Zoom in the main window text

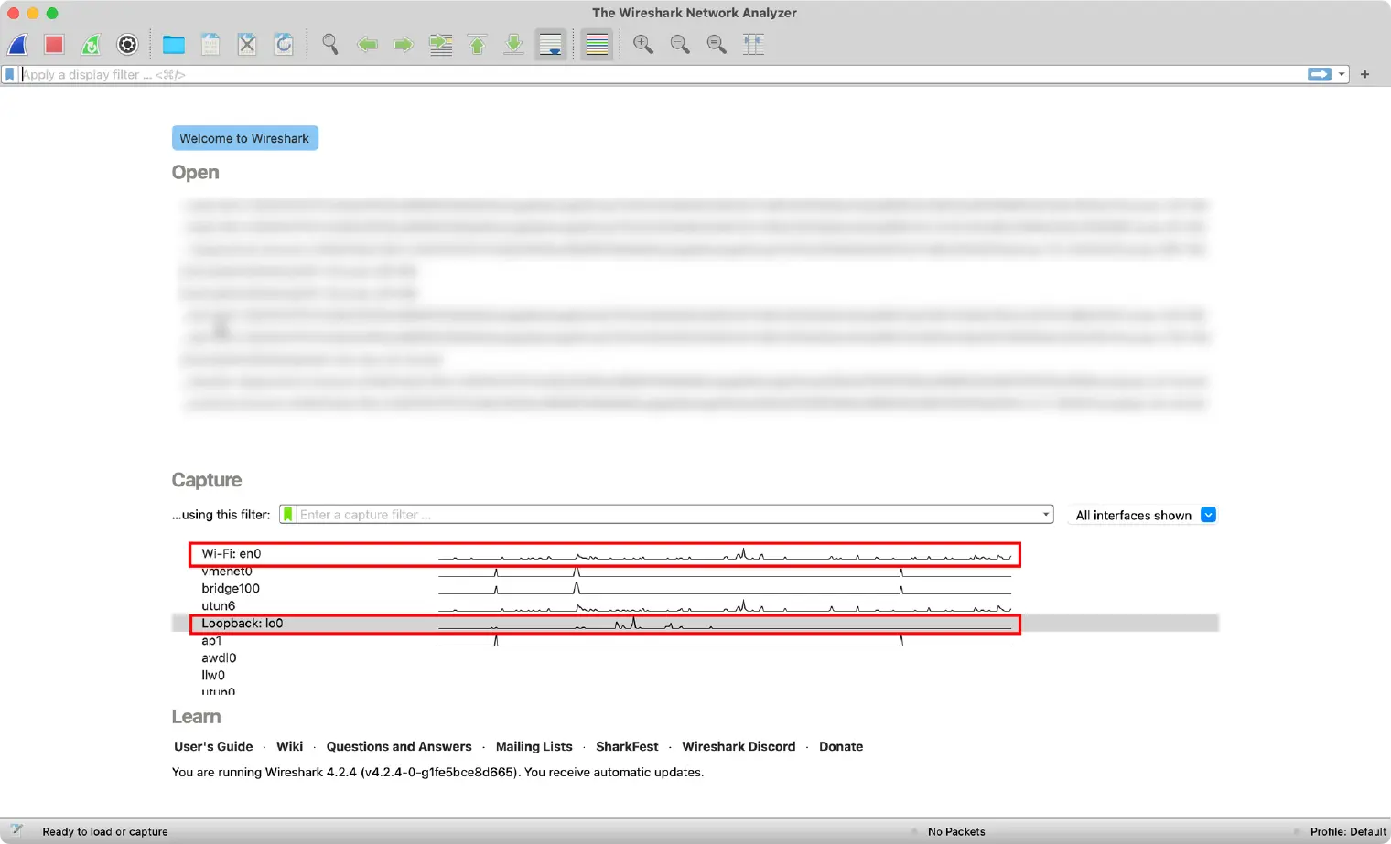pos(643,44)
